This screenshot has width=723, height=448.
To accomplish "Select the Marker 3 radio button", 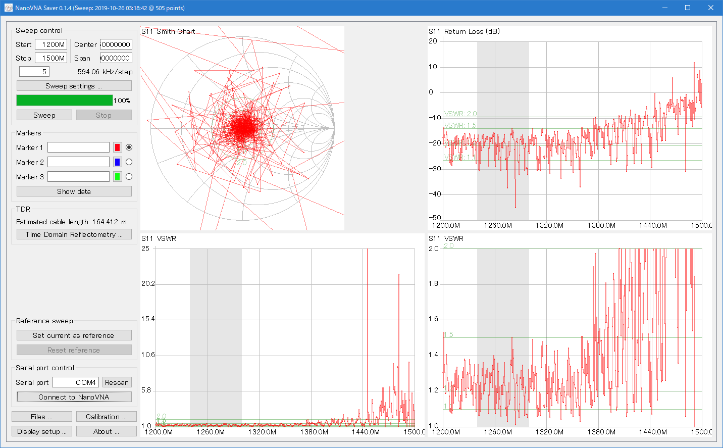I will tap(129, 177).
